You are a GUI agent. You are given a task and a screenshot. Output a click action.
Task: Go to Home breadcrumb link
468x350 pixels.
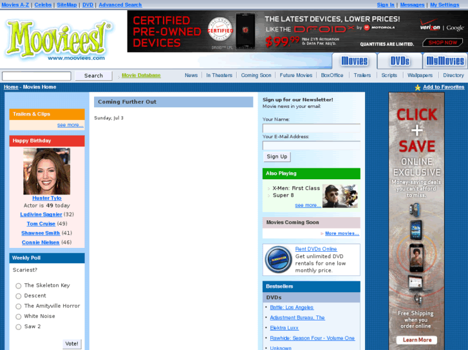pyautogui.click(x=11, y=87)
